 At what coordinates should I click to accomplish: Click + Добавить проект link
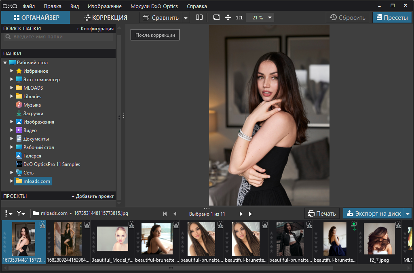tap(93, 196)
